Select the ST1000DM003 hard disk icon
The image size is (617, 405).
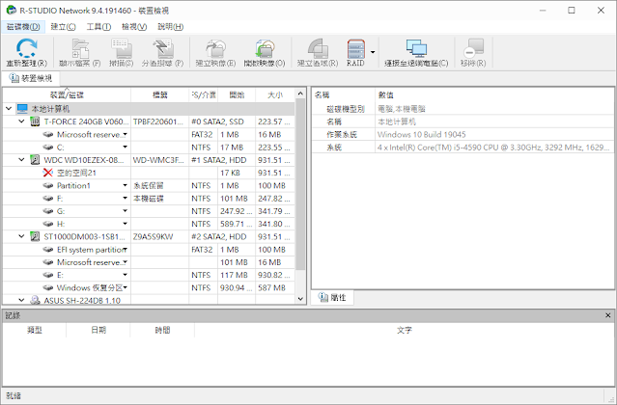[35, 236]
